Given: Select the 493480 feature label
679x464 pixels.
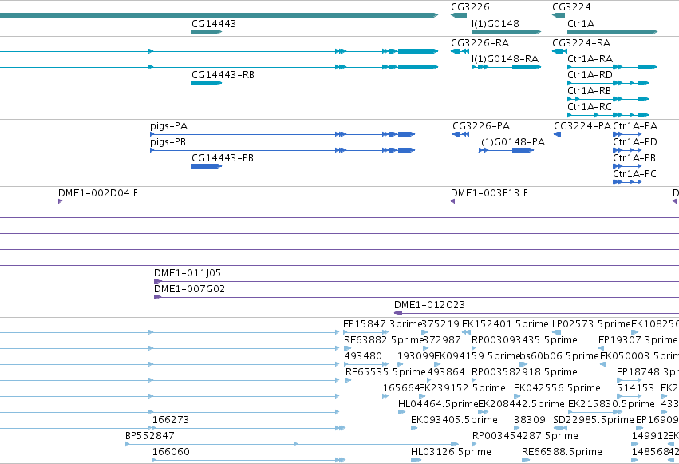Looking at the screenshot, I should click(x=363, y=356).
